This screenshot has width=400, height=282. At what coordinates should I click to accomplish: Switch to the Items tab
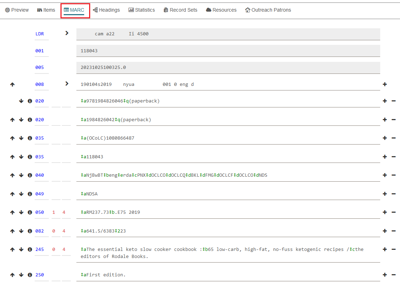[x=46, y=10]
